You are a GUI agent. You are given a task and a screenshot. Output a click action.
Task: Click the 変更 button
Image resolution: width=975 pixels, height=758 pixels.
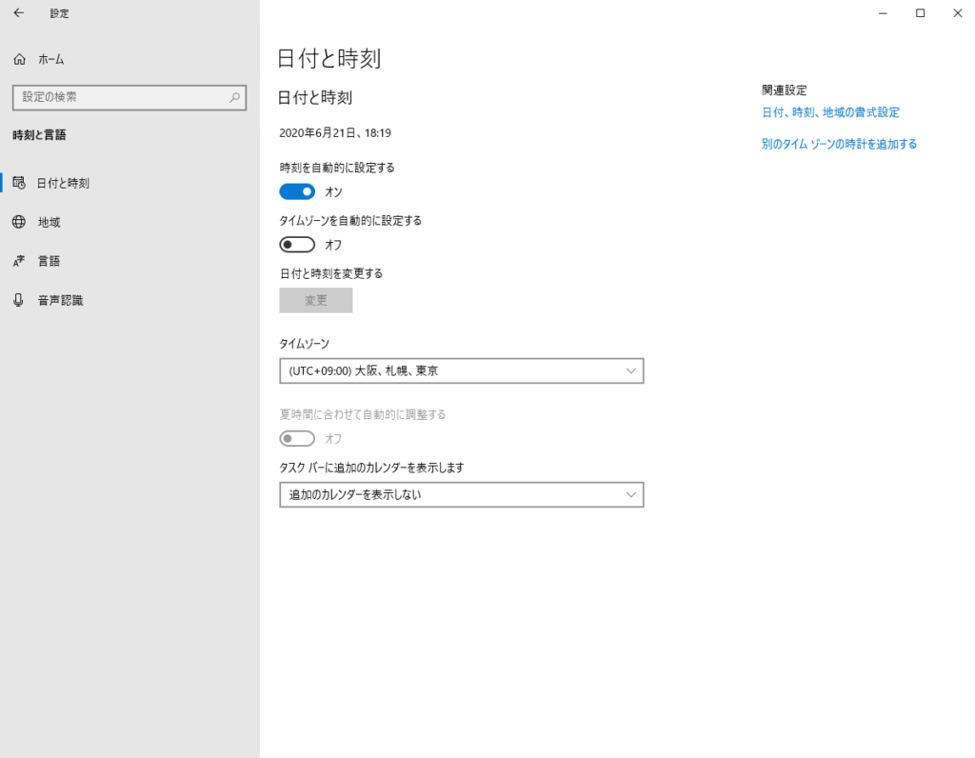[316, 300]
